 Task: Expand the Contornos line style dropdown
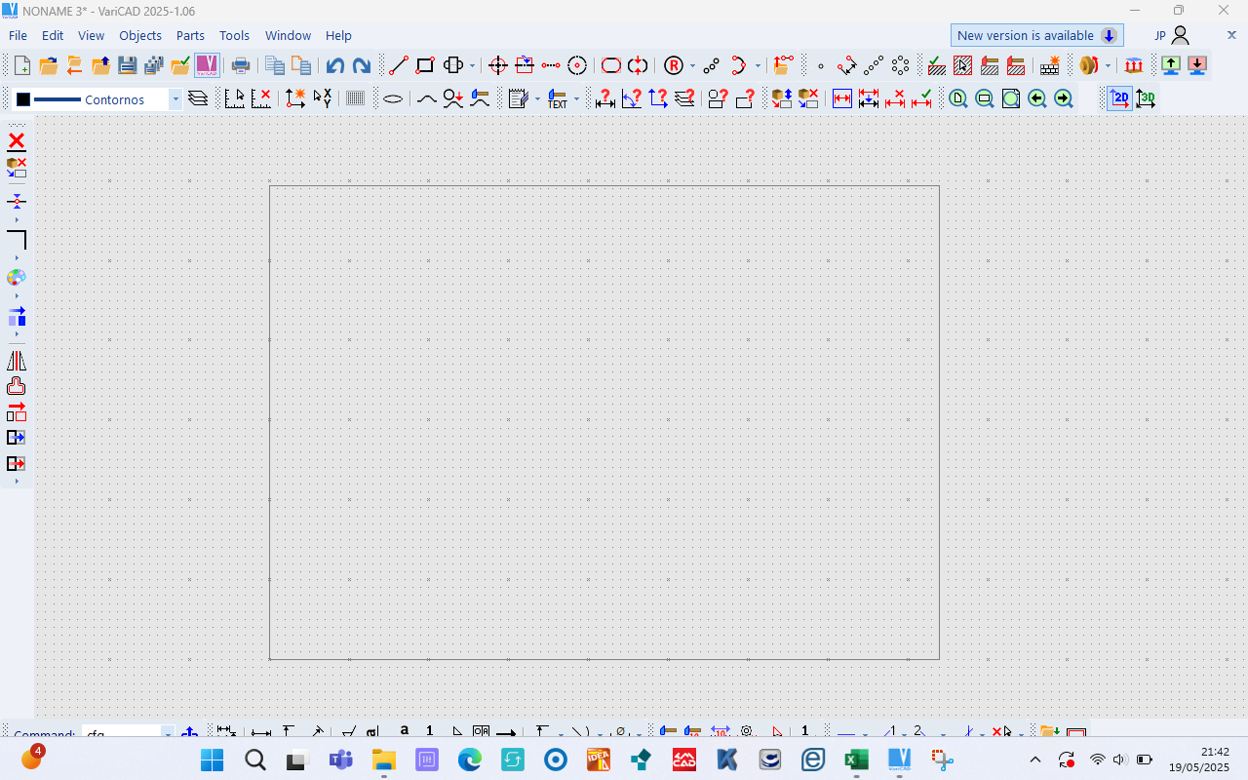(175, 99)
